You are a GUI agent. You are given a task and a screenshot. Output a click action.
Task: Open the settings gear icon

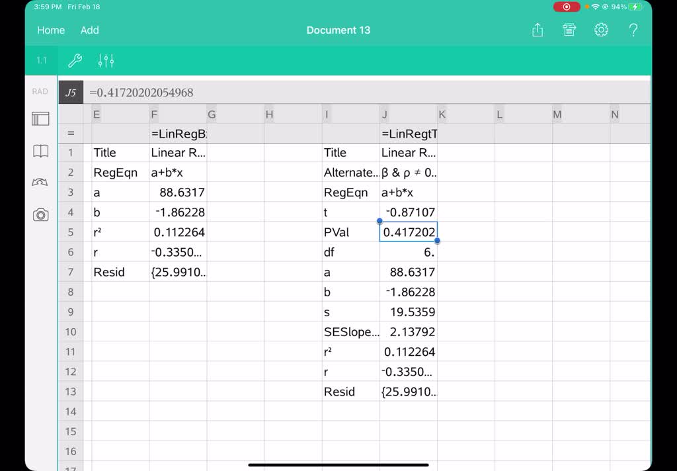601,30
